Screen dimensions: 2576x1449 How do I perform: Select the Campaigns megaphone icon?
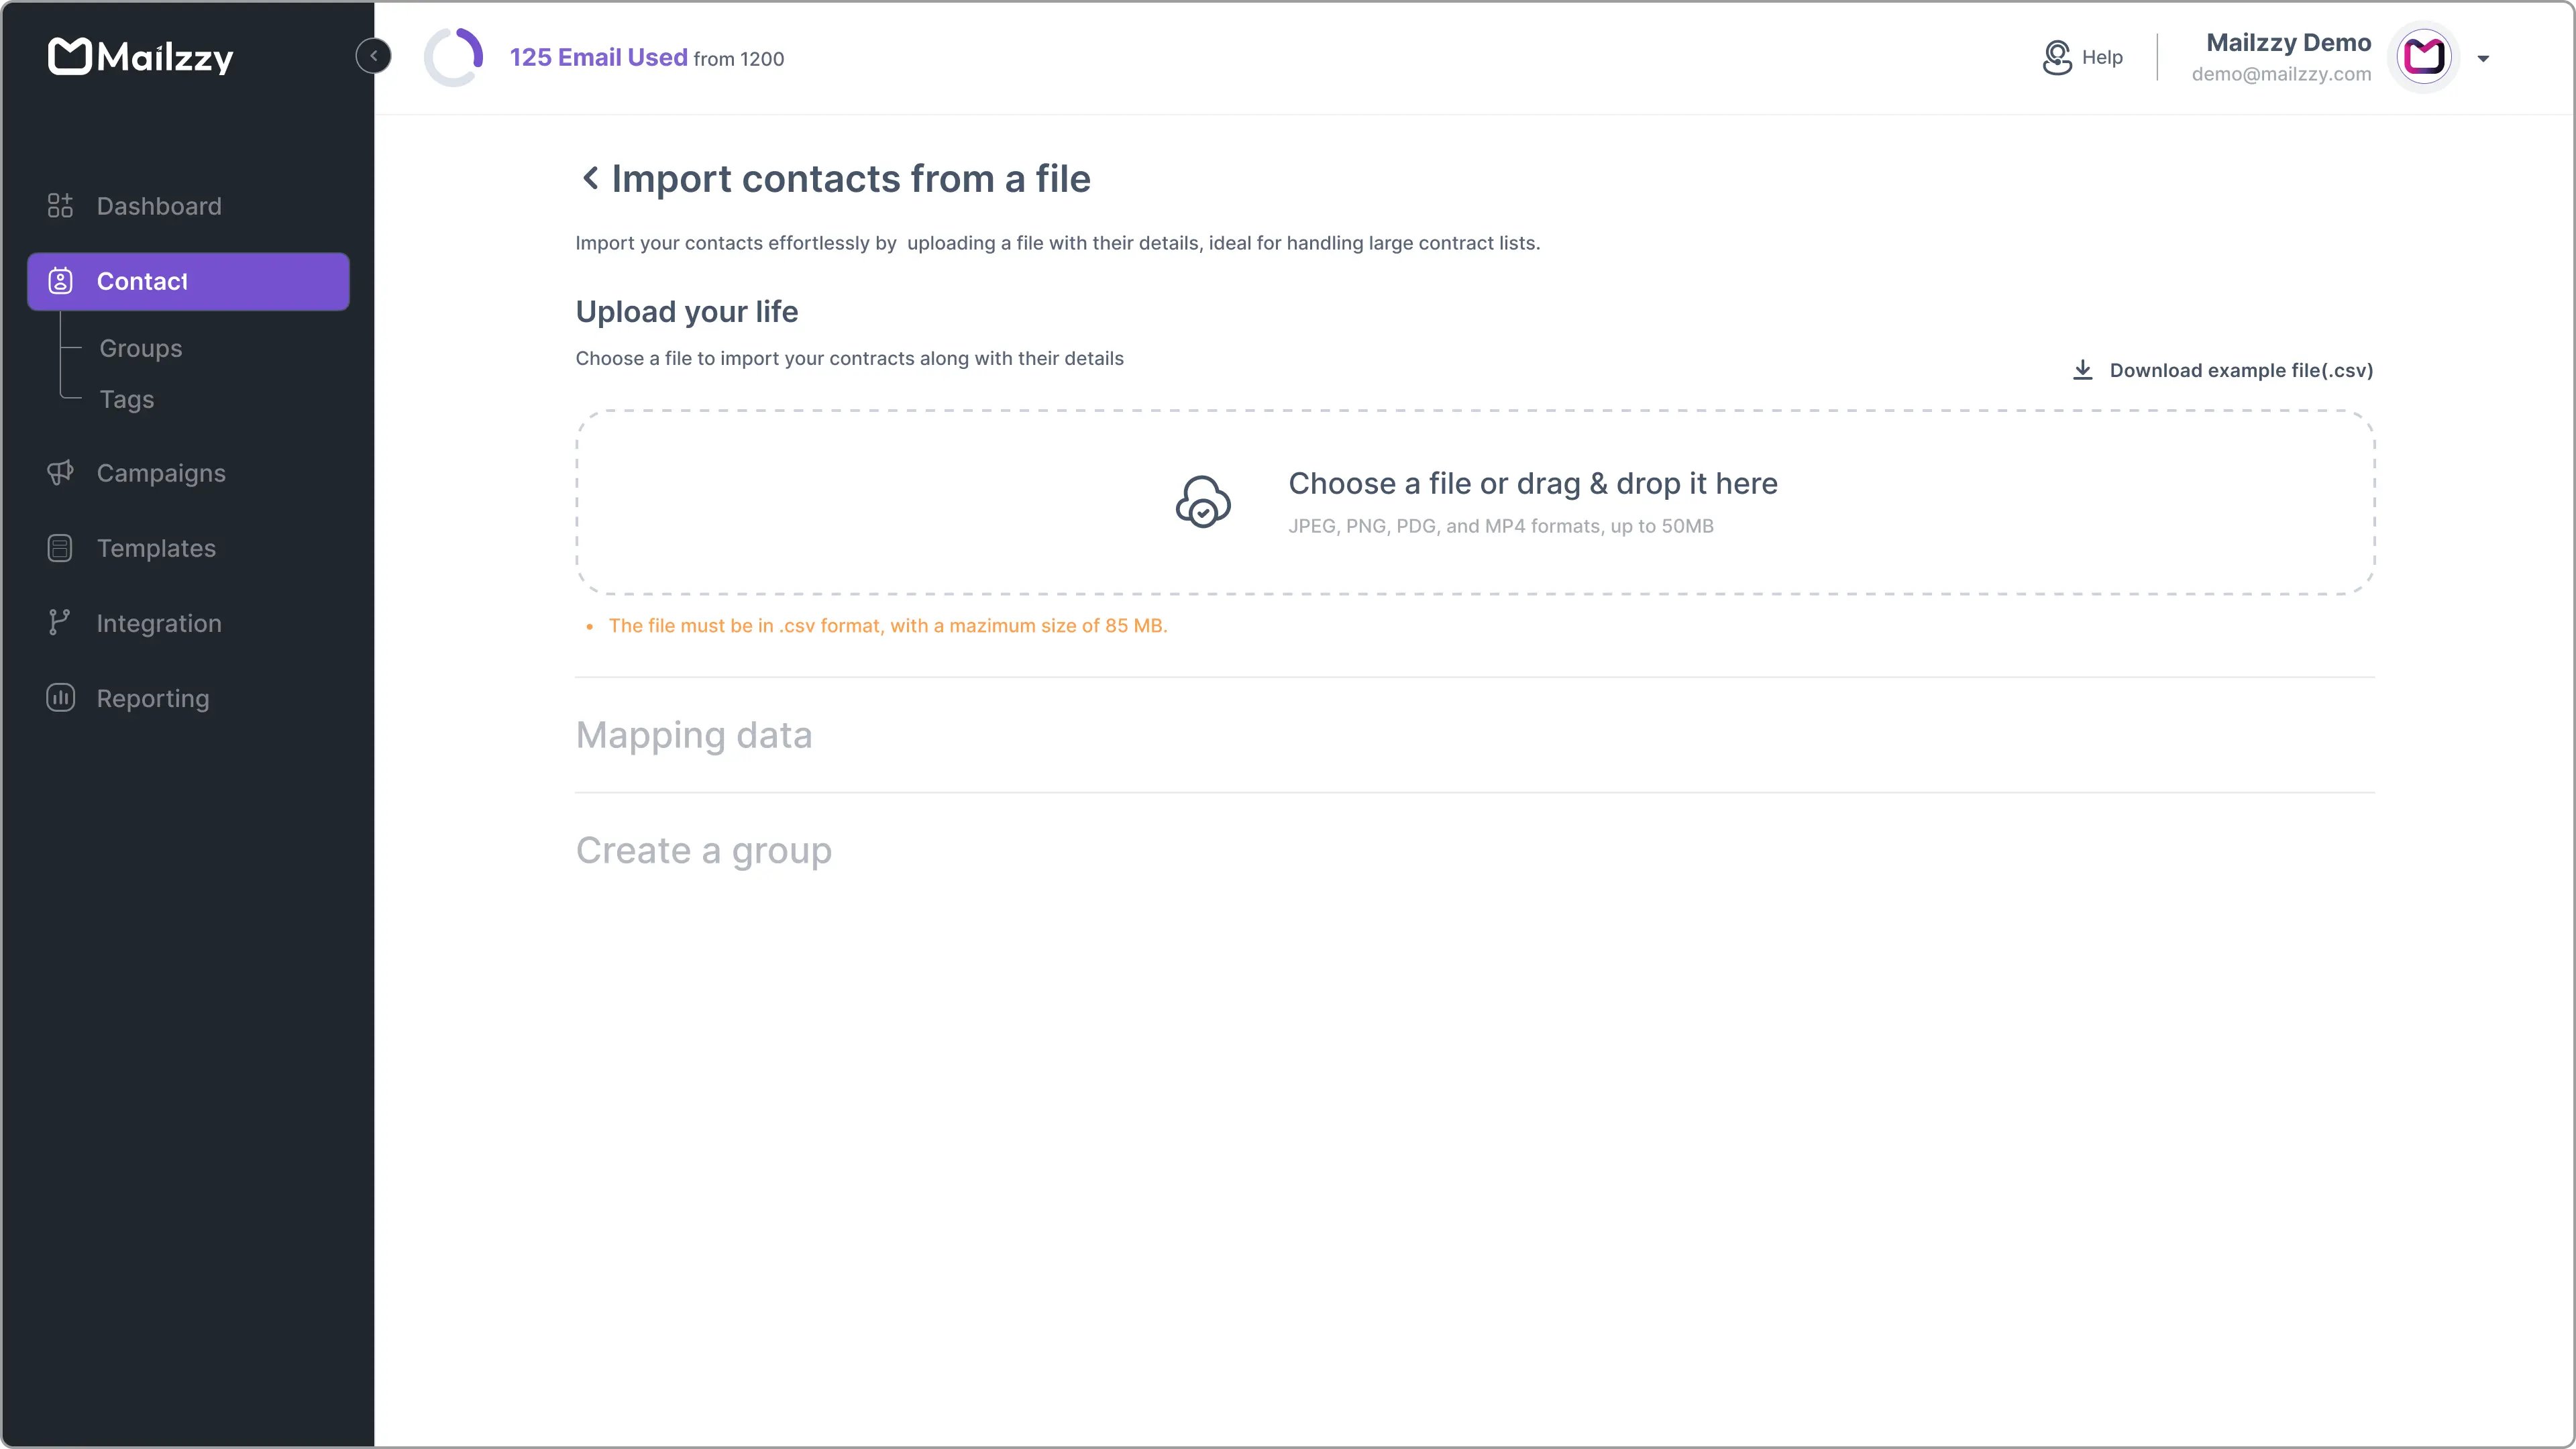click(60, 472)
